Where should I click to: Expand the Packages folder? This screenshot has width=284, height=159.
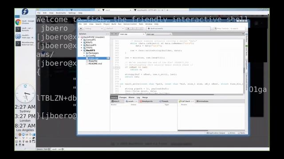pyautogui.click(x=84, y=53)
